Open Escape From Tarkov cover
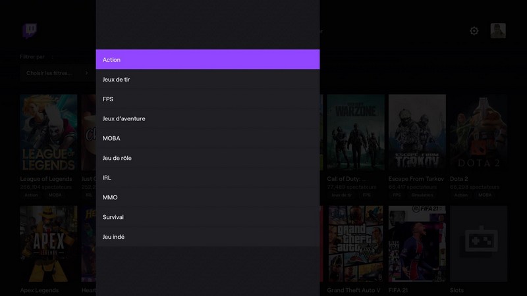Image resolution: width=527 pixels, height=296 pixels. coord(417,133)
